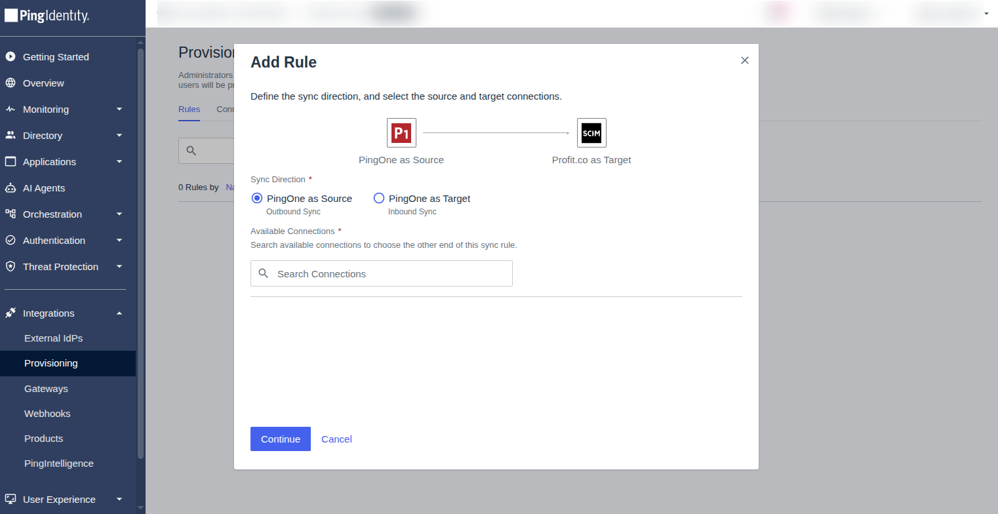Expand the Authentication menu chevron
This screenshot has height=514, width=998.
point(119,241)
